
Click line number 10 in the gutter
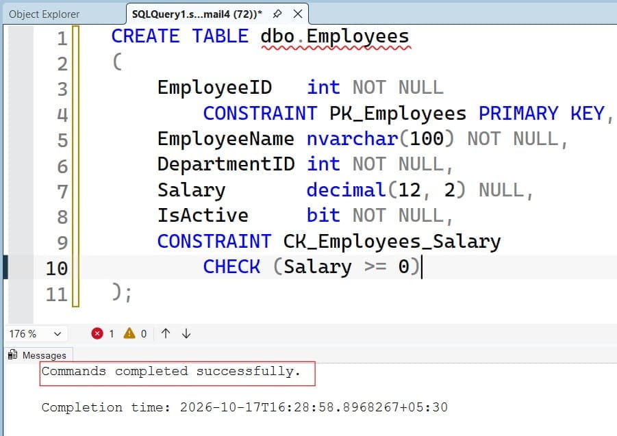(x=57, y=269)
